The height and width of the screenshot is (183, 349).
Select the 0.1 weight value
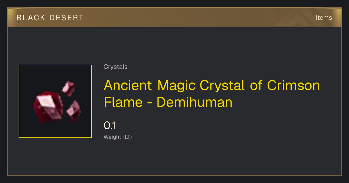110,126
